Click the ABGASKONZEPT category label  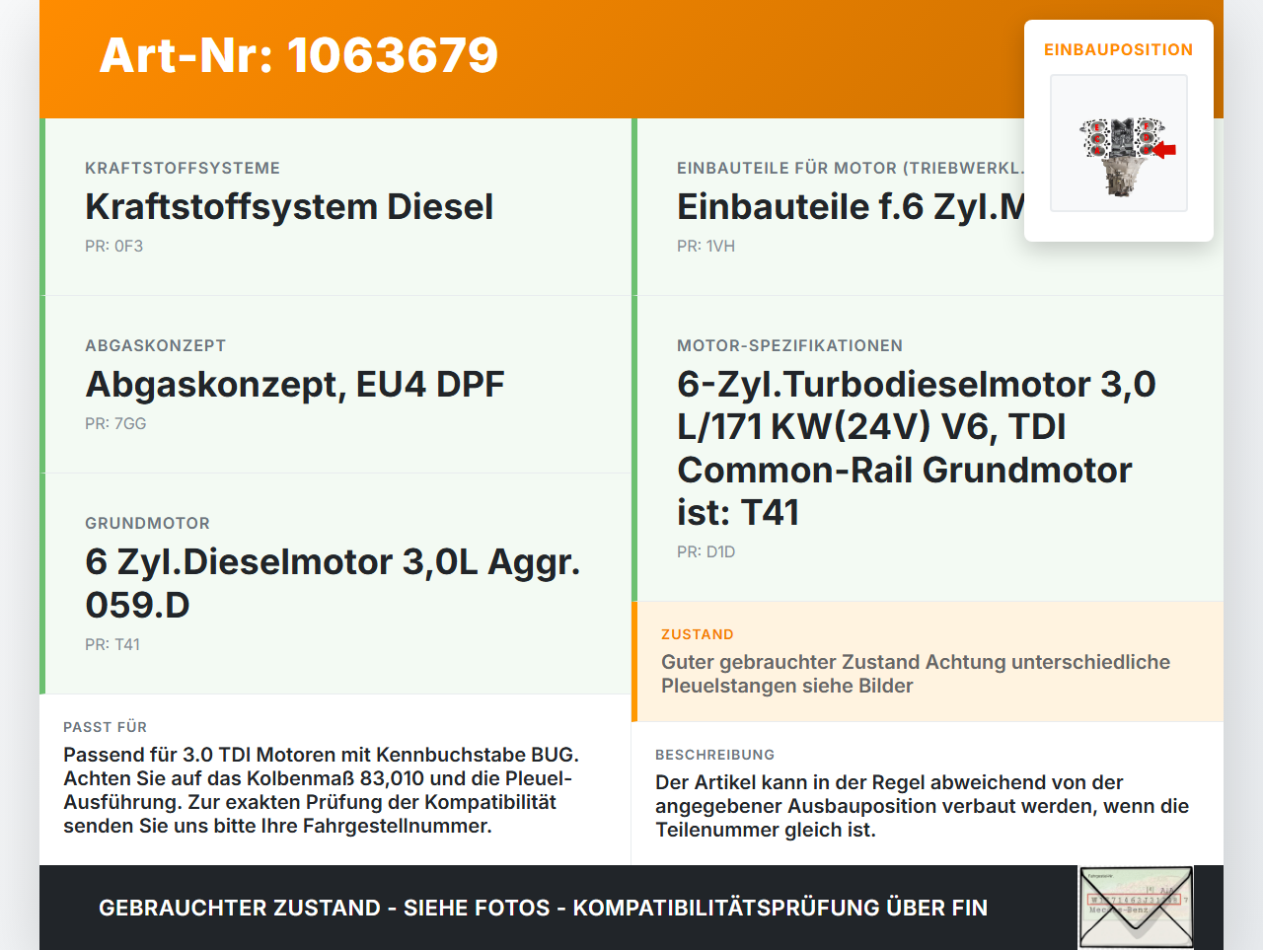coord(156,346)
